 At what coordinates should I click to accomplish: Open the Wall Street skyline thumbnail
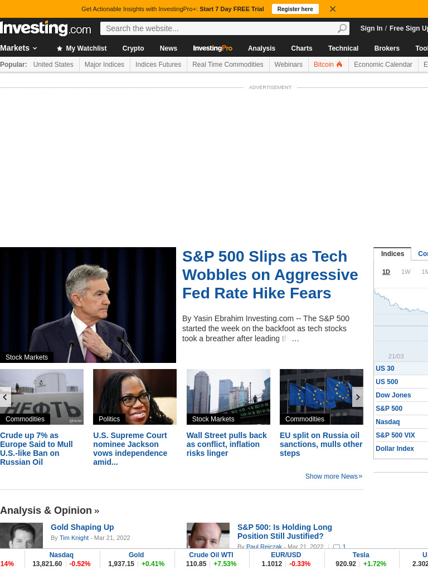[228, 396]
